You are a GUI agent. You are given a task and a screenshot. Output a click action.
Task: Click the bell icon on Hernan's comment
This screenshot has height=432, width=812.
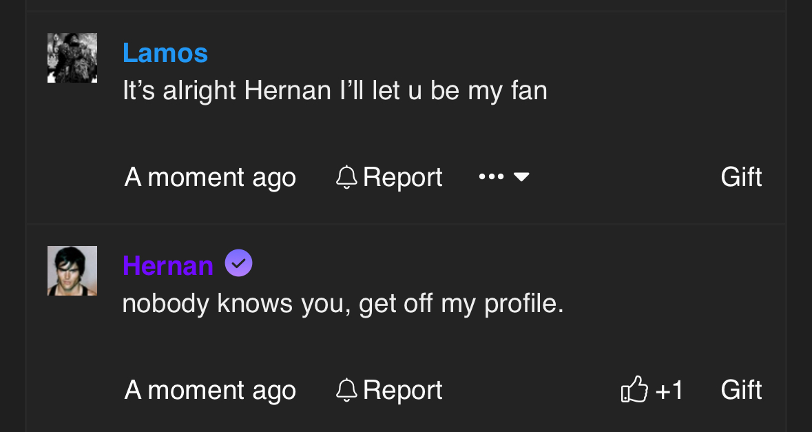pyautogui.click(x=346, y=390)
